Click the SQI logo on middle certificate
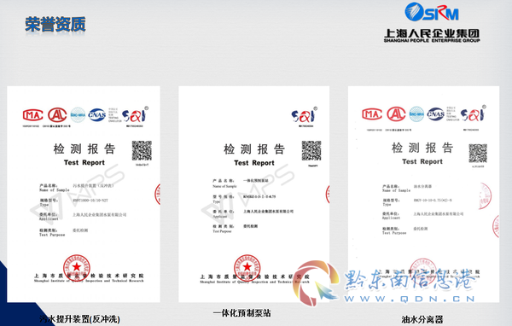The width and height of the screenshot is (512, 326). click(304, 115)
